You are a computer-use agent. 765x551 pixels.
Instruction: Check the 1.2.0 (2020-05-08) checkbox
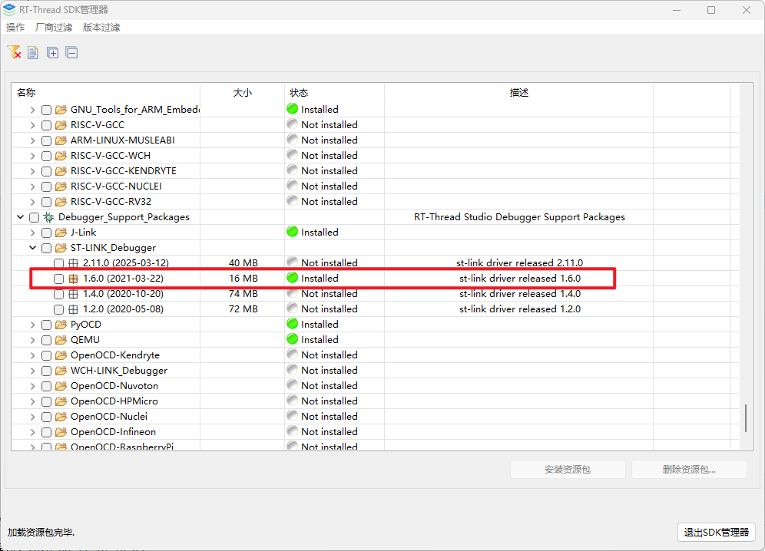(58, 309)
